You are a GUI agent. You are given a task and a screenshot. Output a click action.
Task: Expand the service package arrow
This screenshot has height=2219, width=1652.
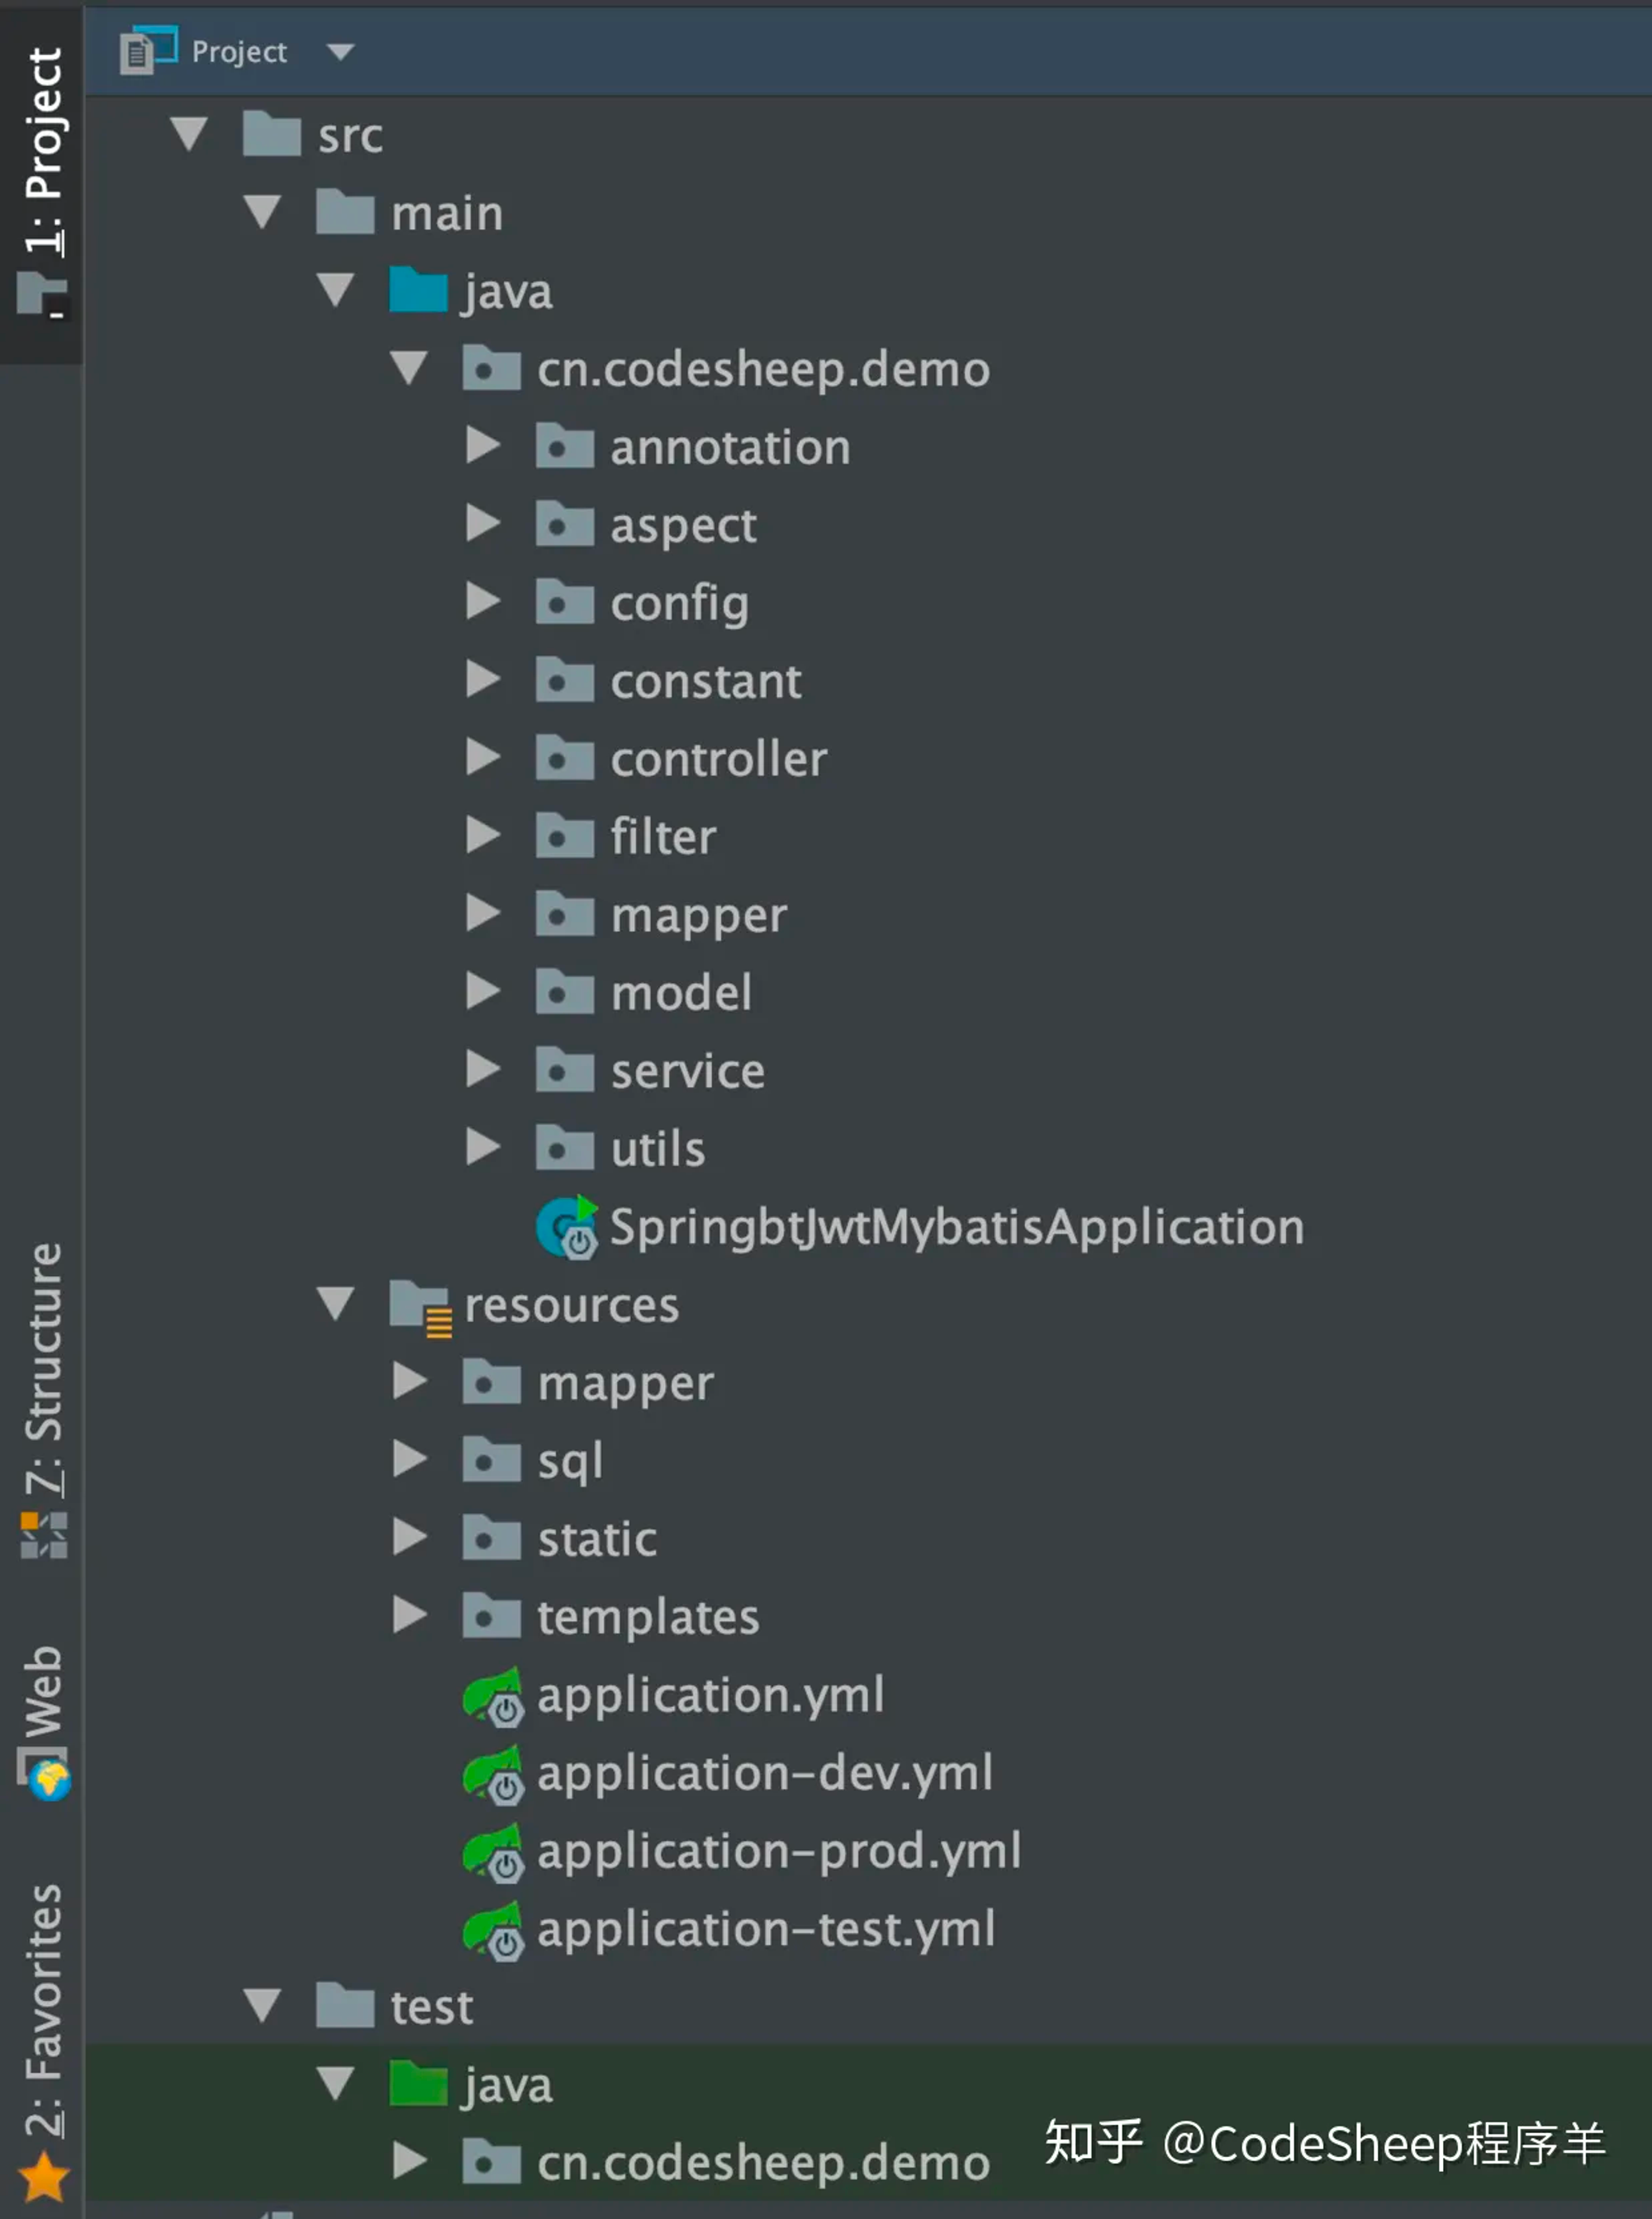click(x=483, y=1069)
